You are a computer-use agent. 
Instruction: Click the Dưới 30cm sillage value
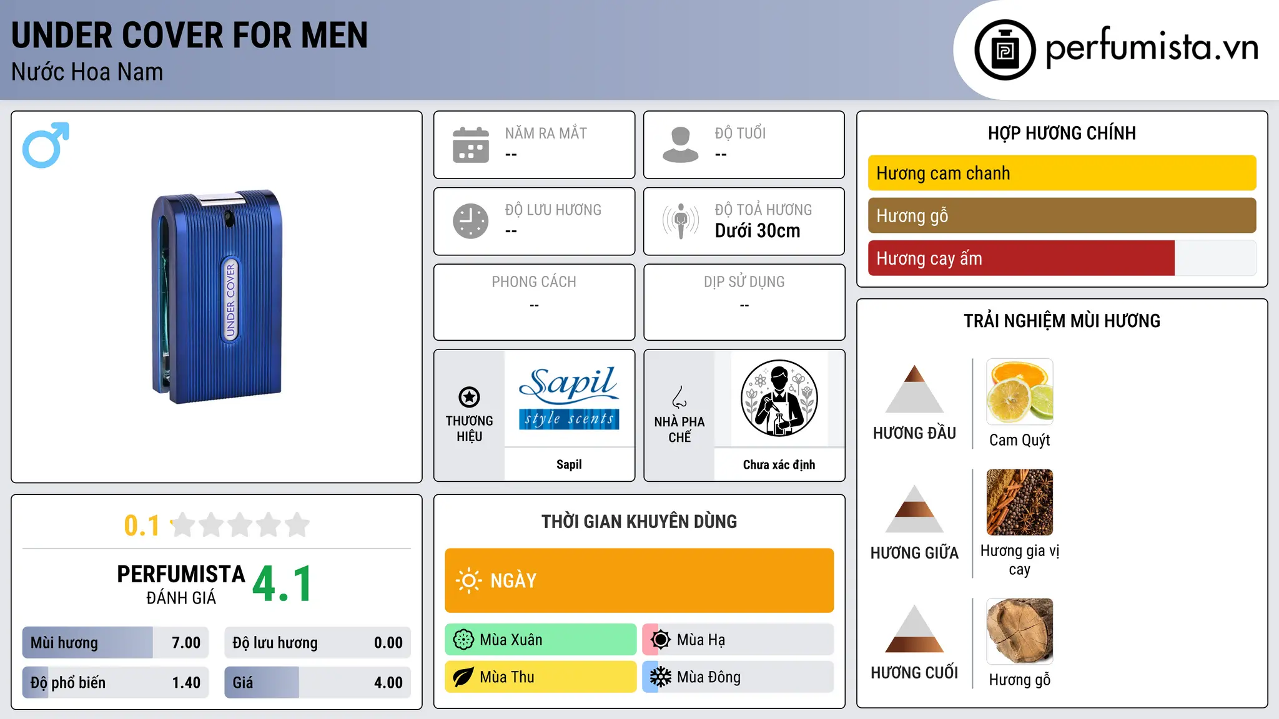click(x=758, y=231)
